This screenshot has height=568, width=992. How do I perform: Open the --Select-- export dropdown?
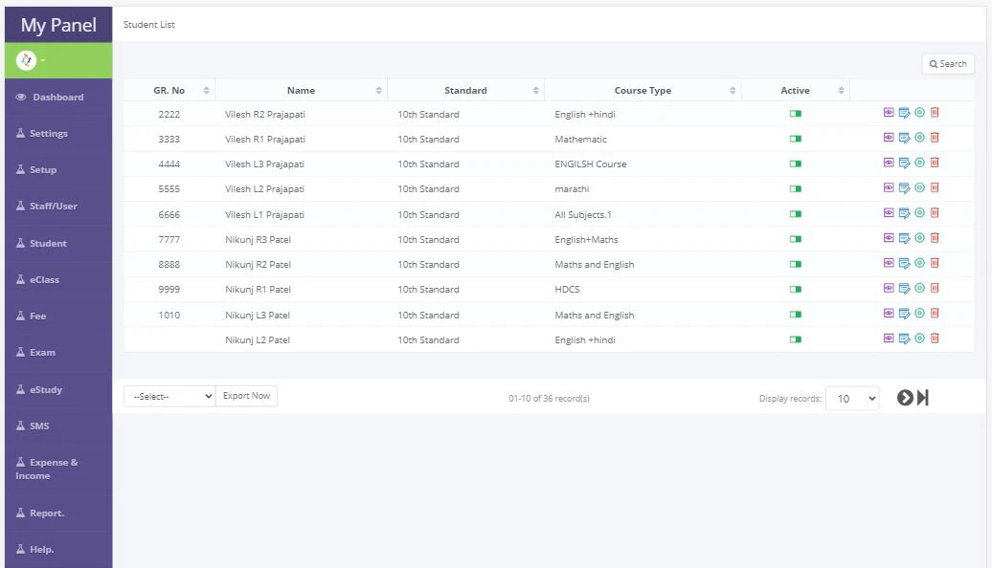tap(169, 395)
